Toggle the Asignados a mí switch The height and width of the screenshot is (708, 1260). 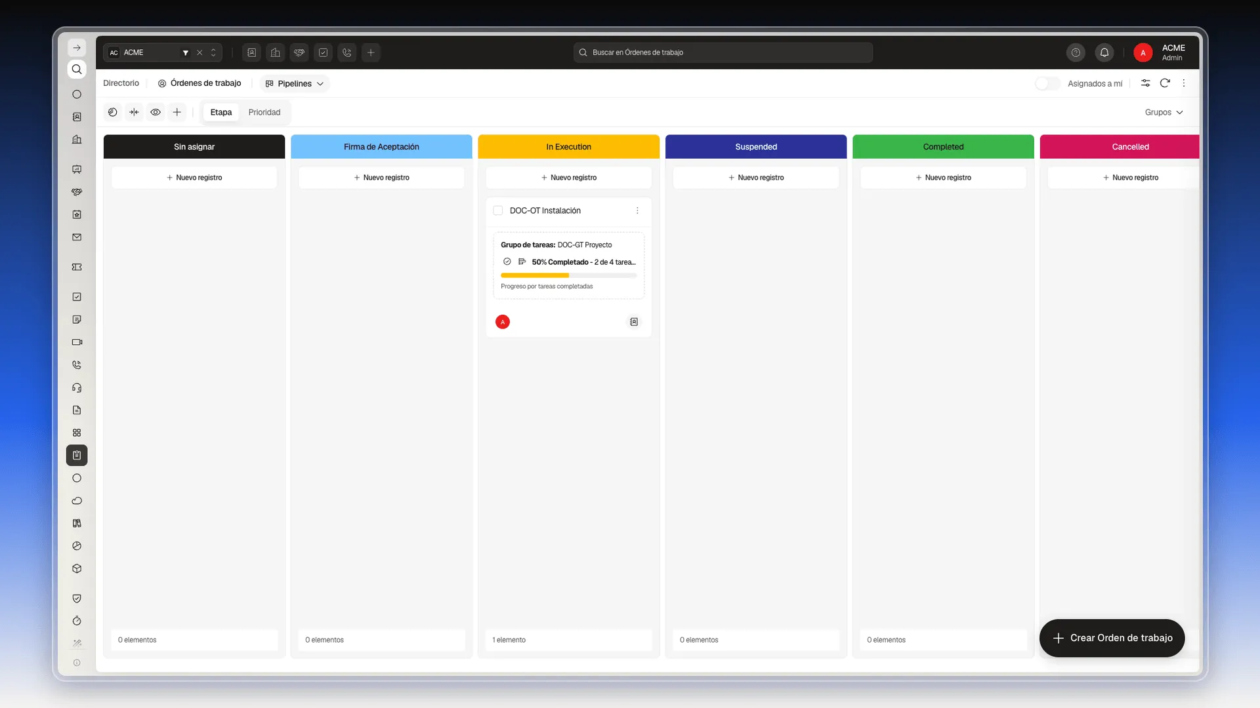coord(1047,83)
